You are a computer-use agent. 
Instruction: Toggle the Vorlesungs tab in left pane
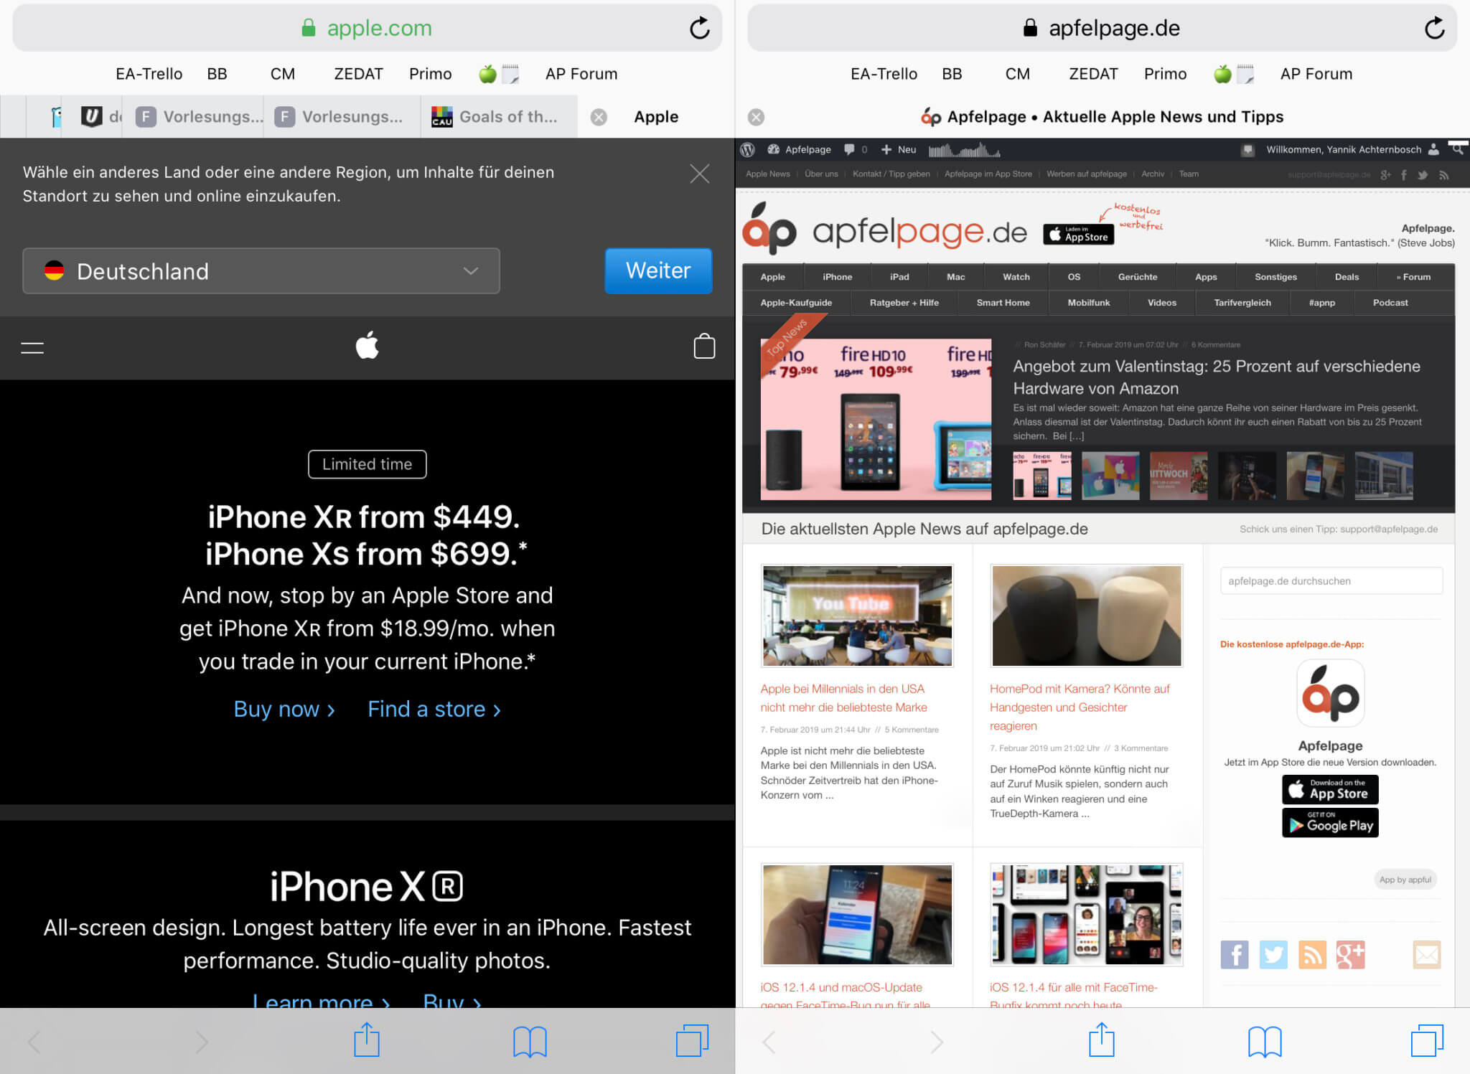click(x=199, y=116)
